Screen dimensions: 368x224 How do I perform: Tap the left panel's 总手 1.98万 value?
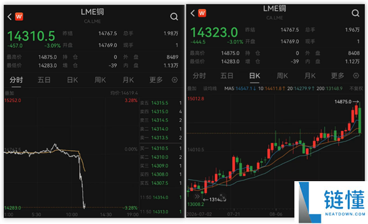171,34
